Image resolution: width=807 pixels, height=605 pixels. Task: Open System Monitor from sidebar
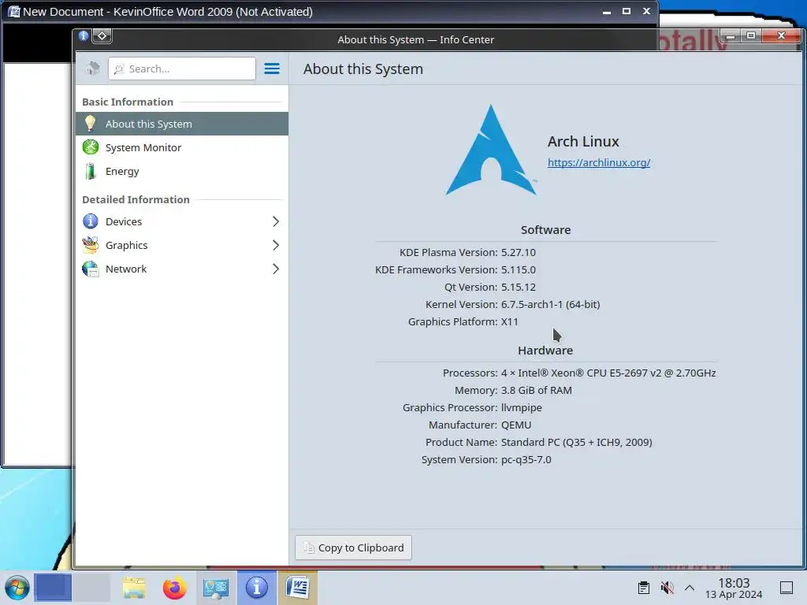182,147
